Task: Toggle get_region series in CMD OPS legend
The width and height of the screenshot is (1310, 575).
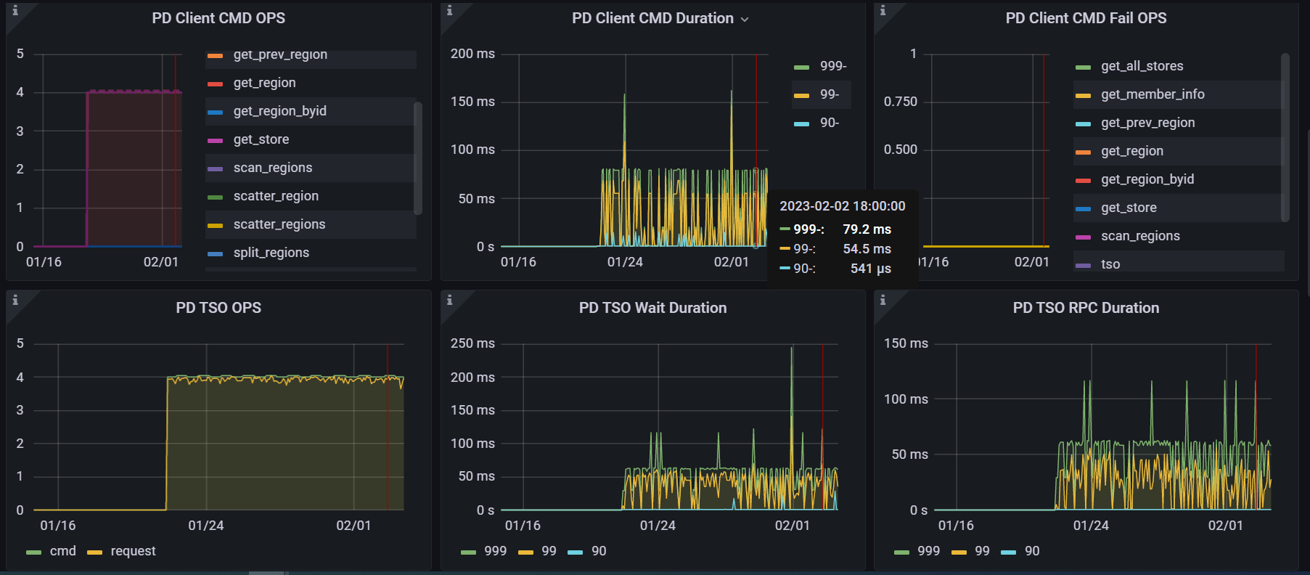Action: 264,83
